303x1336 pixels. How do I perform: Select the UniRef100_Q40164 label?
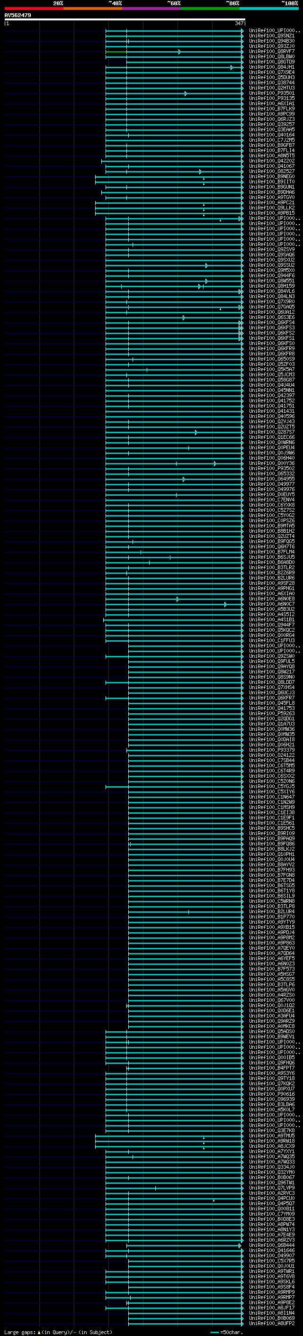point(272,135)
